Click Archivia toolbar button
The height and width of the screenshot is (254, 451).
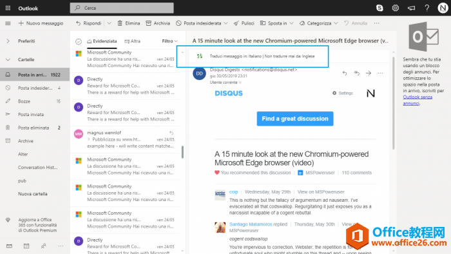[158, 23]
